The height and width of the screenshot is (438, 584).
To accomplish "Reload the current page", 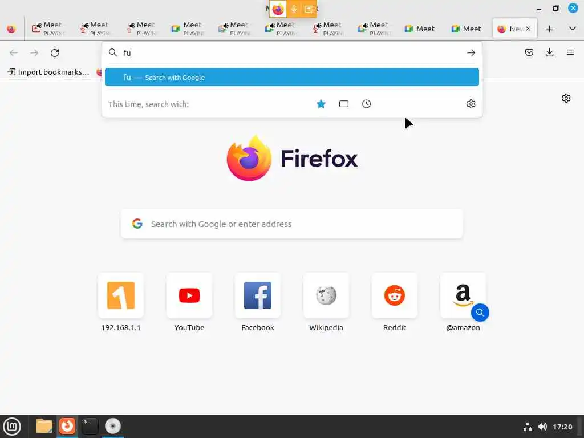I will tap(55, 53).
